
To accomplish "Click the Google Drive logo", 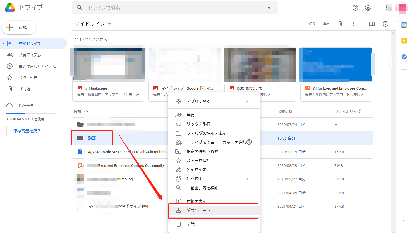I will point(10,7).
